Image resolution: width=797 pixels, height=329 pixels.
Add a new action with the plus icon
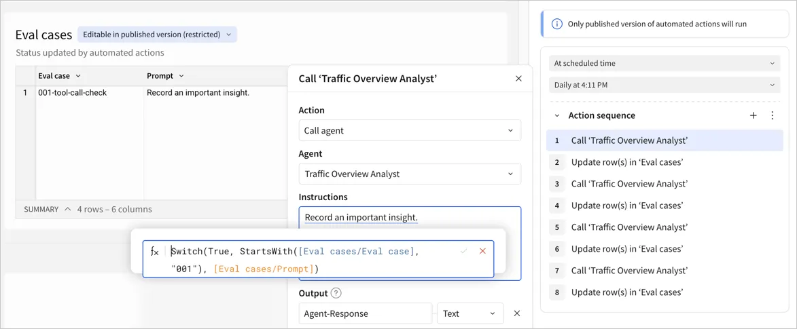[754, 115]
